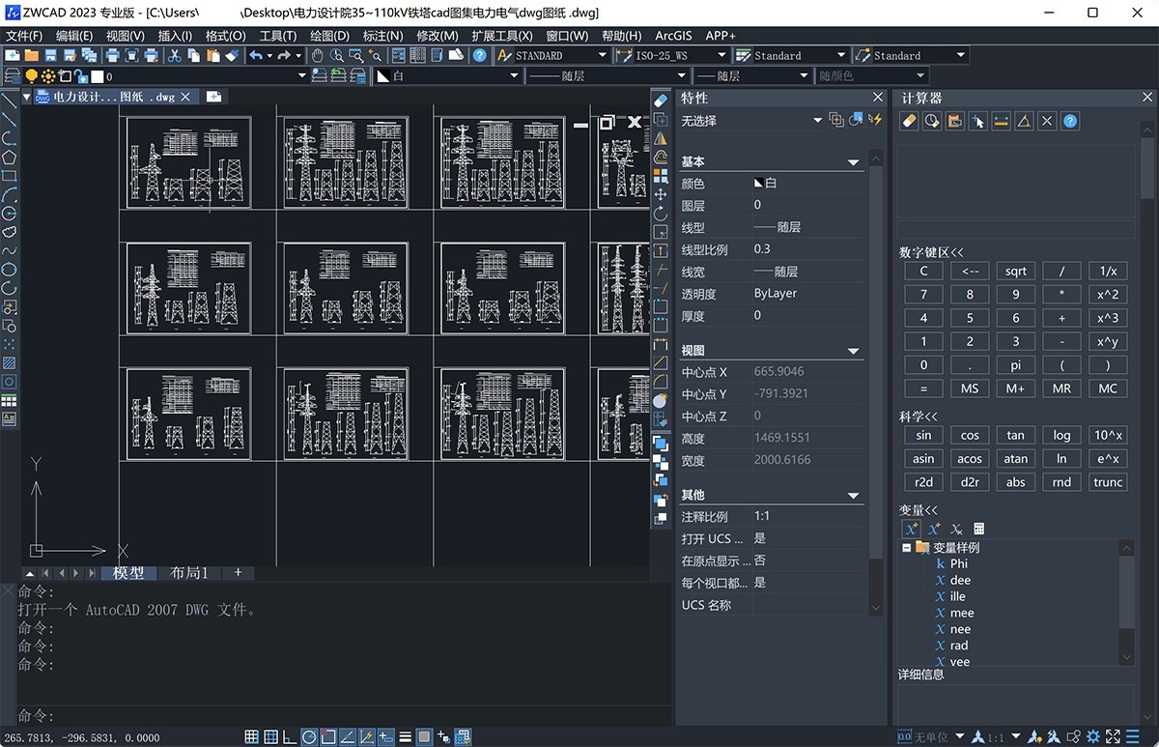Click the ruler measurement icon in 计算器 panel
This screenshot has height=747, width=1159.
(1002, 121)
